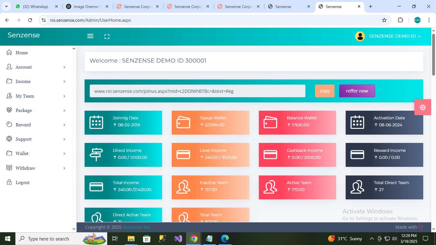Image resolution: width=436 pixels, height=245 pixels.
Task: Open File Explorer from the taskbar
Action: pos(131,239)
